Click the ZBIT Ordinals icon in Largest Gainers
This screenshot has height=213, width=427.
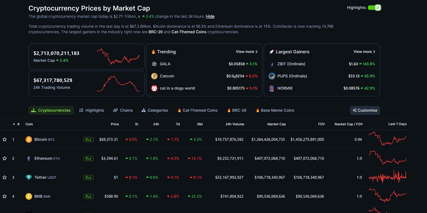[272, 64]
